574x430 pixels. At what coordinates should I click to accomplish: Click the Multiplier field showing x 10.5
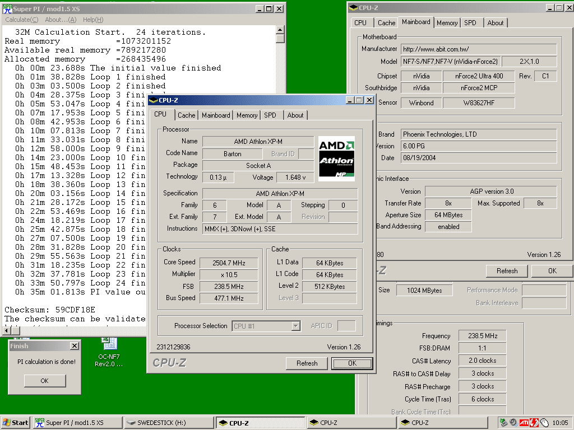(229, 274)
